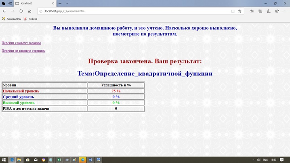Screen dimensions: 290x163
Task: Click the browser refresh button
Action: coord(21,11)
